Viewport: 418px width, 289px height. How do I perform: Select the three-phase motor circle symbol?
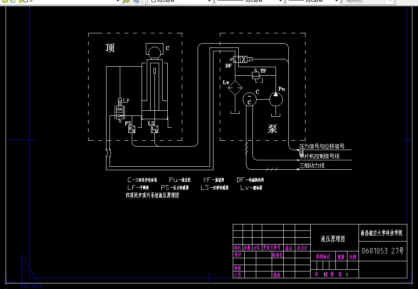(x=249, y=99)
